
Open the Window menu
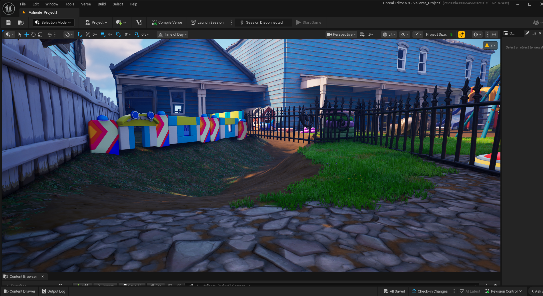[x=52, y=4]
